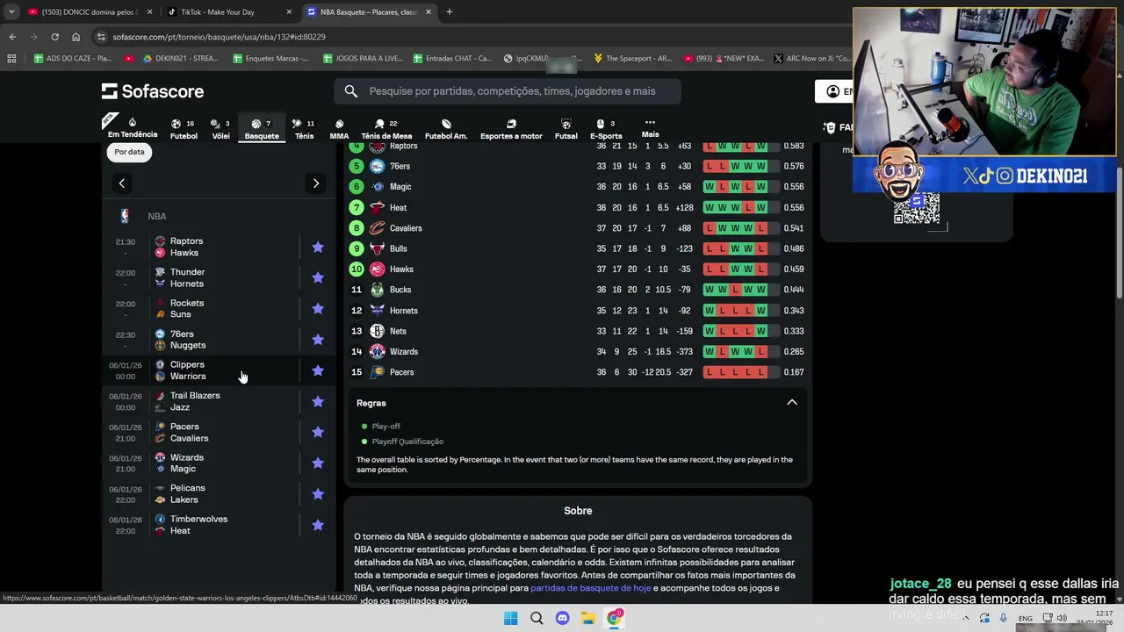The width and height of the screenshot is (1124, 632).
Task: Favorite the Clippers vs Warriors match
Action: (x=318, y=370)
